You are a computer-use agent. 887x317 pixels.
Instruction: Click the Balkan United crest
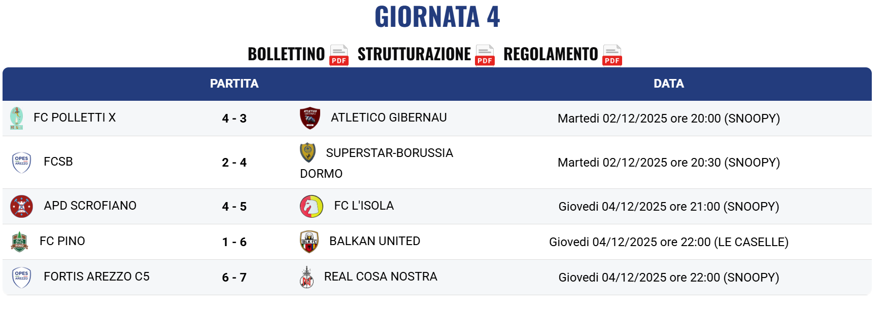point(310,242)
